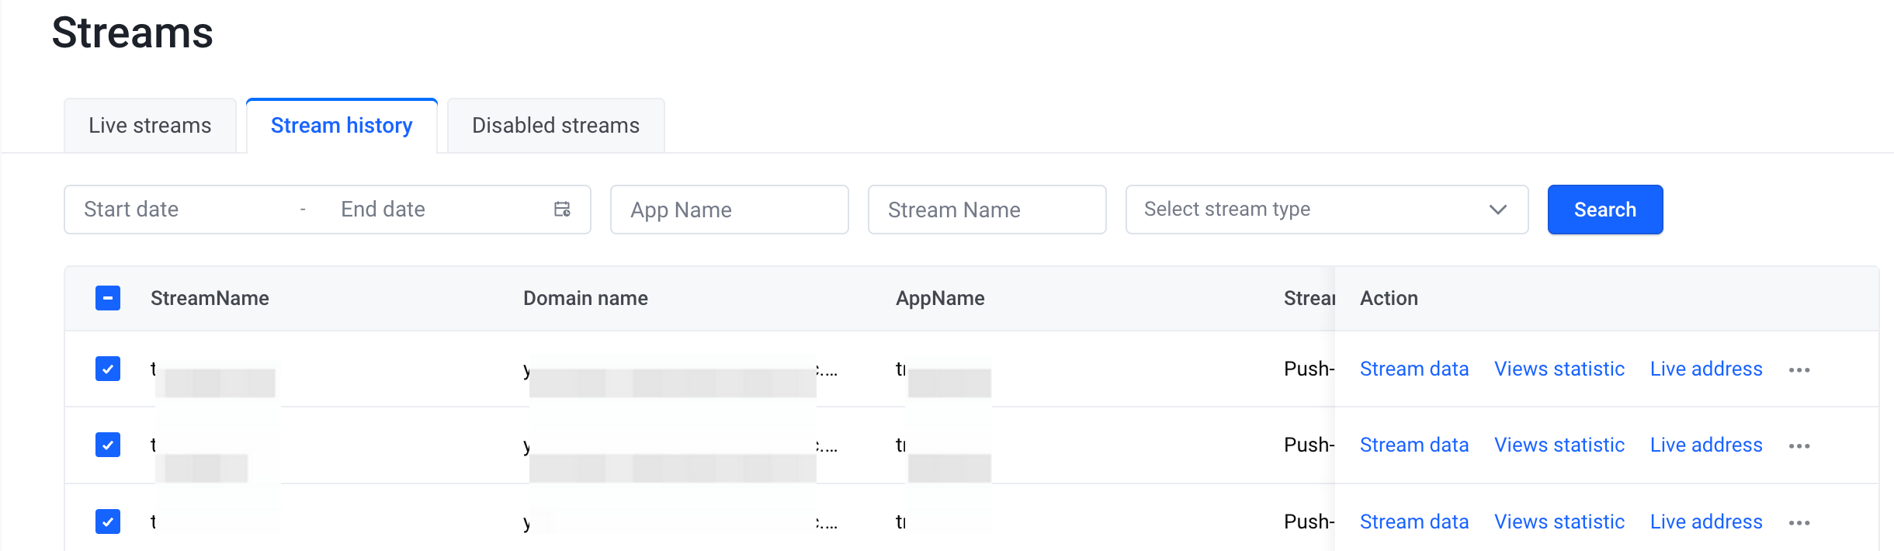This screenshot has width=1894, height=551.
Task: Uncheck the first stream row checkbox
Action: [108, 369]
